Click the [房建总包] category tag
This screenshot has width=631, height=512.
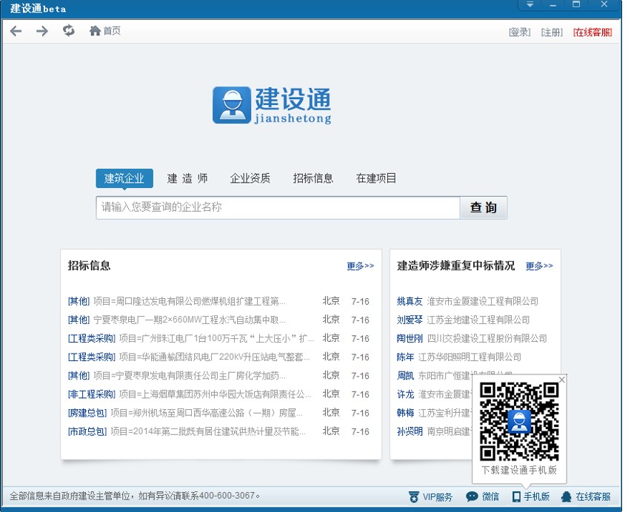(87, 413)
